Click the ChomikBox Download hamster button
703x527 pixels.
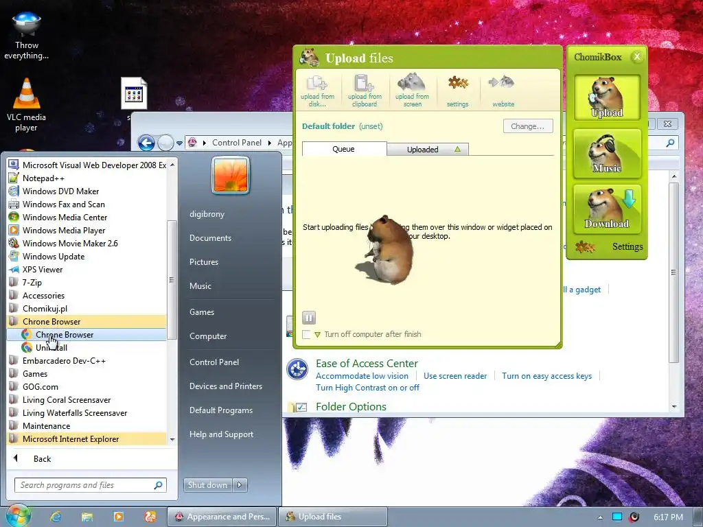click(x=607, y=209)
